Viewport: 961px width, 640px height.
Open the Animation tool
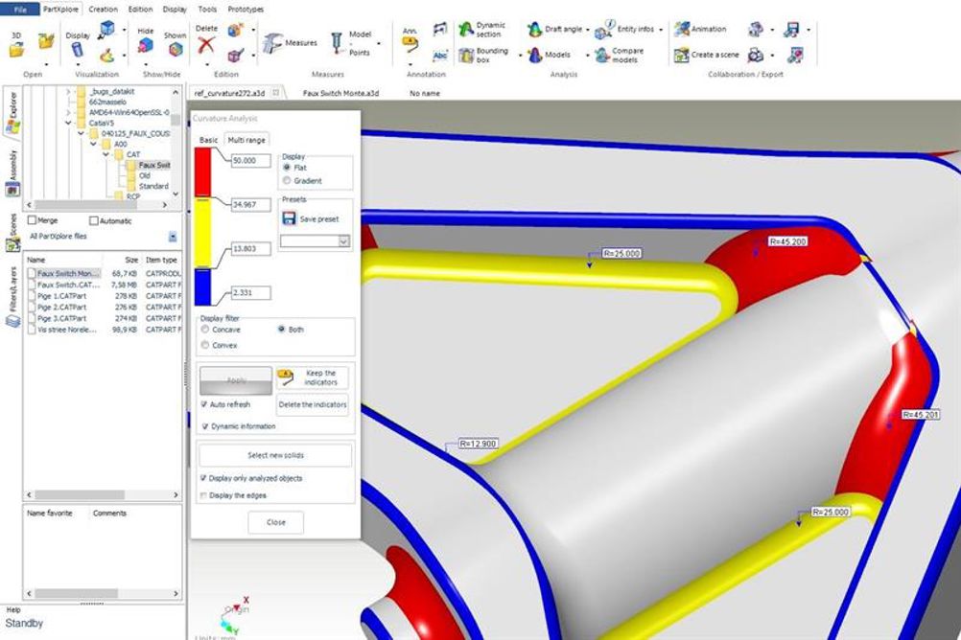700,29
